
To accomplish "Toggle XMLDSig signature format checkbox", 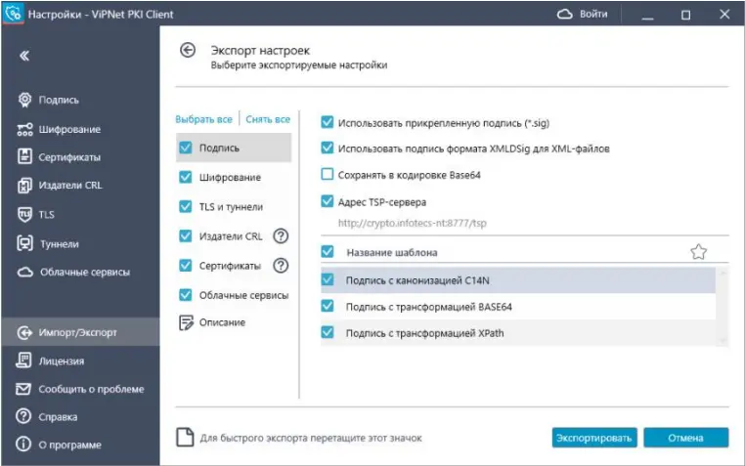I will [x=328, y=148].
